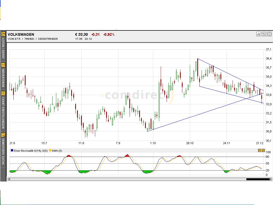Click the percent change -0,92%
The width and height of the screenshot is (273, 205).
coord(109,34)
